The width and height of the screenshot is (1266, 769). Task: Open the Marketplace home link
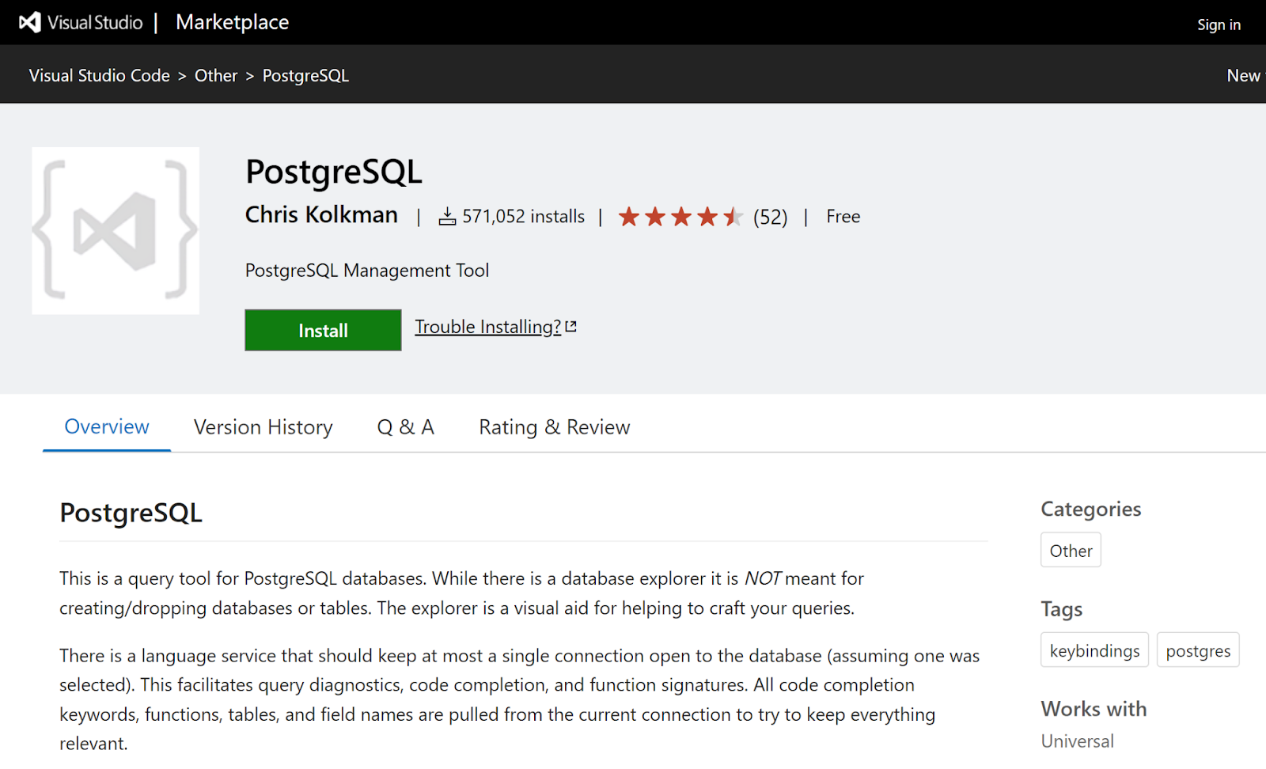coord(232,22)
